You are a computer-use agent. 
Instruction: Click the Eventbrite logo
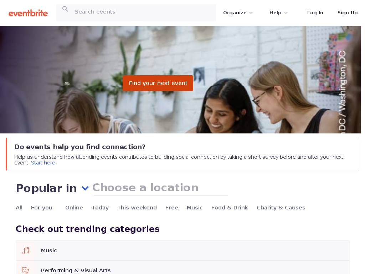(28, 13)
